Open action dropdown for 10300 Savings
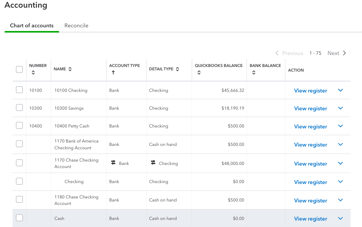 [x=340, y=108]
